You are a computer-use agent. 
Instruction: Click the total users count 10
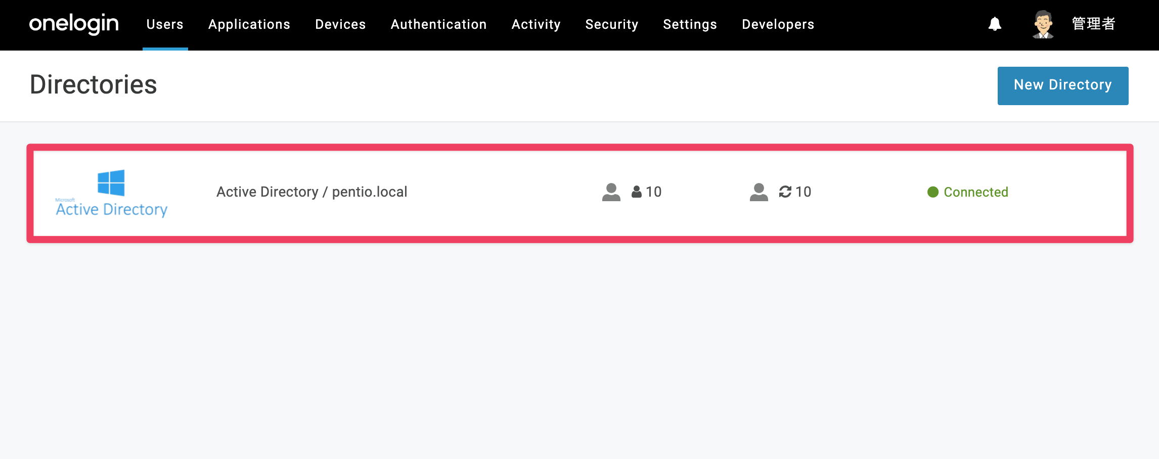coord(653,192)
